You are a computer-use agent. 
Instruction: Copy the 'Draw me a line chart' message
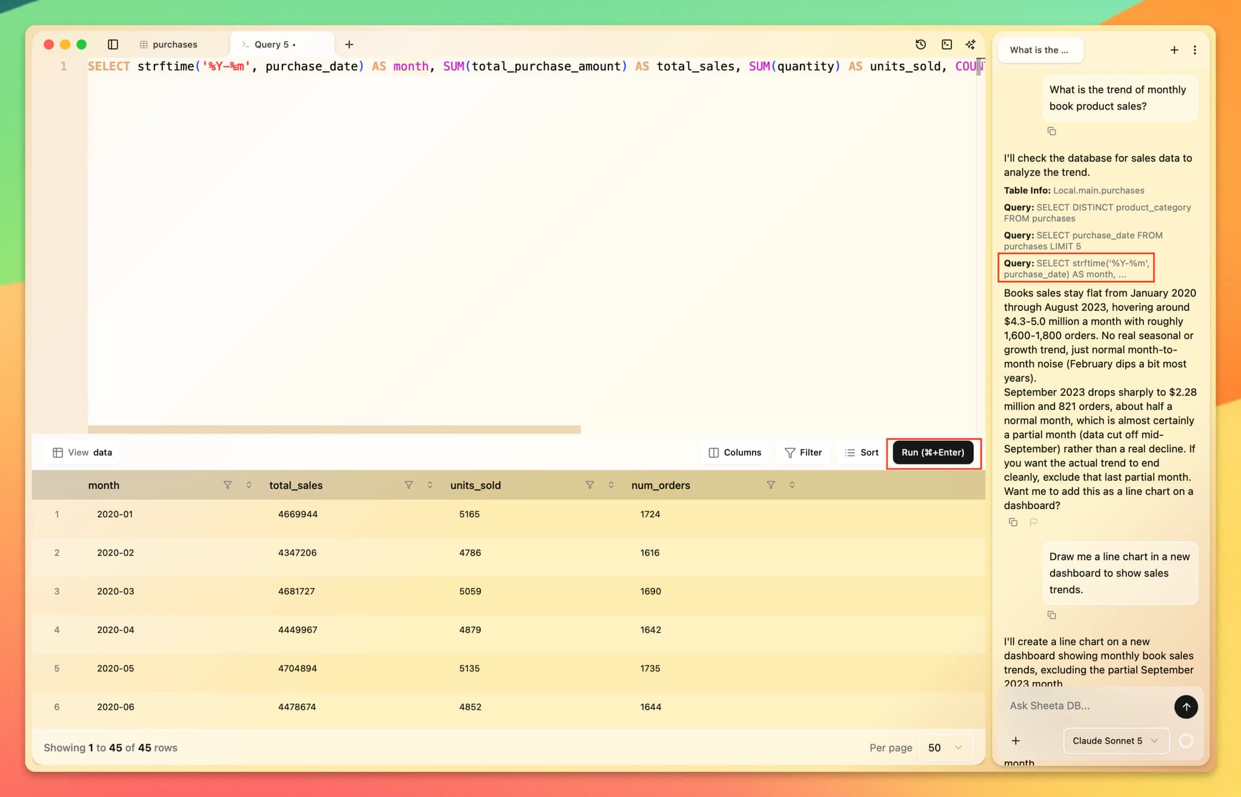(x=1052, y=615)
